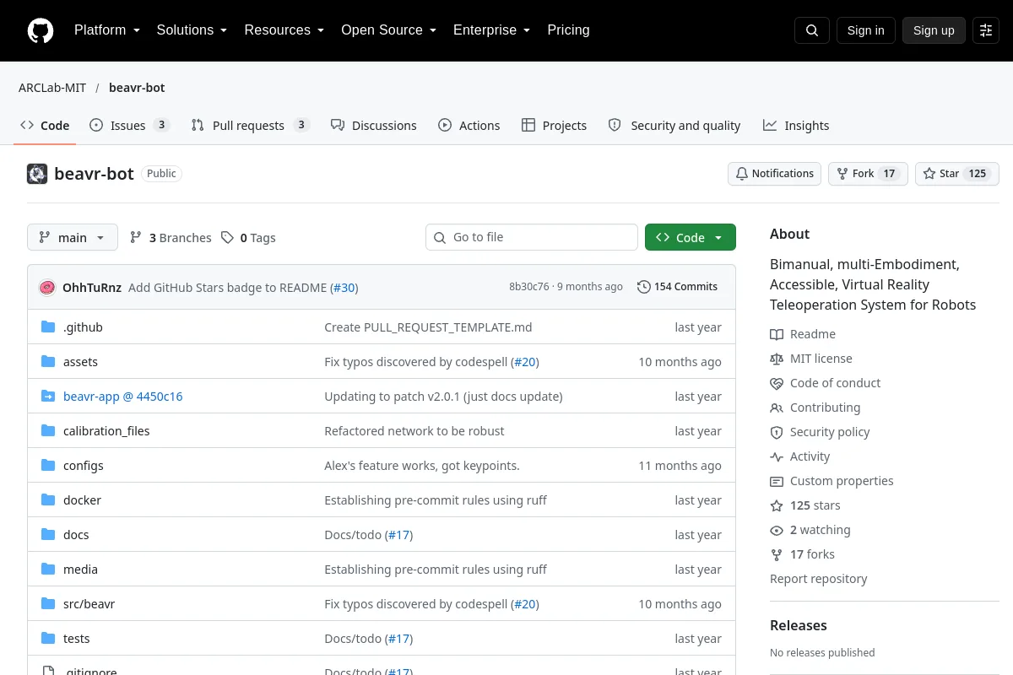
Task: Open the beavr-app @ 4450c16 submodule link
Action: (x=122, y=396)
